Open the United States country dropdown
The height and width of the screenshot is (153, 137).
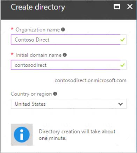[x=68, y=104]
